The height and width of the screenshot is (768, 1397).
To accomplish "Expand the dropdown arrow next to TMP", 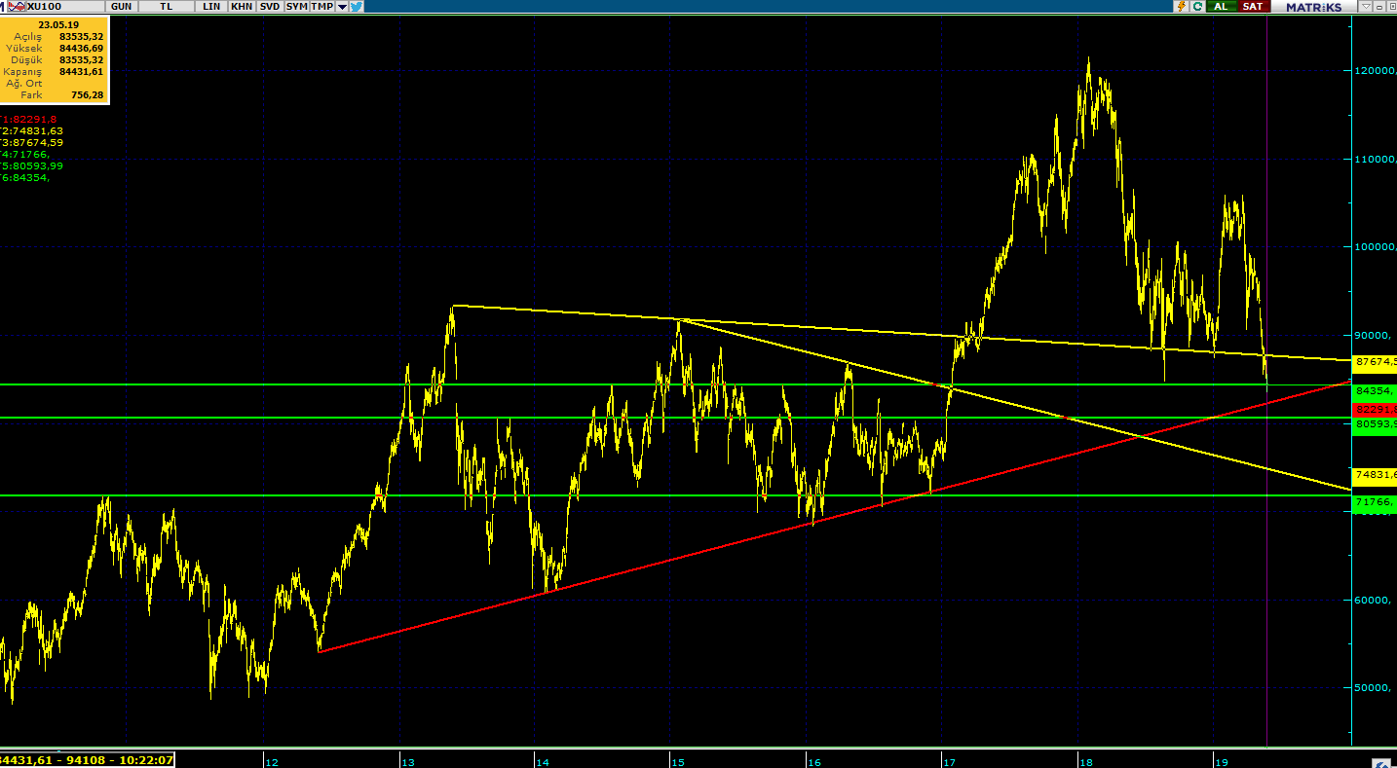I will [x=342, y=7].
